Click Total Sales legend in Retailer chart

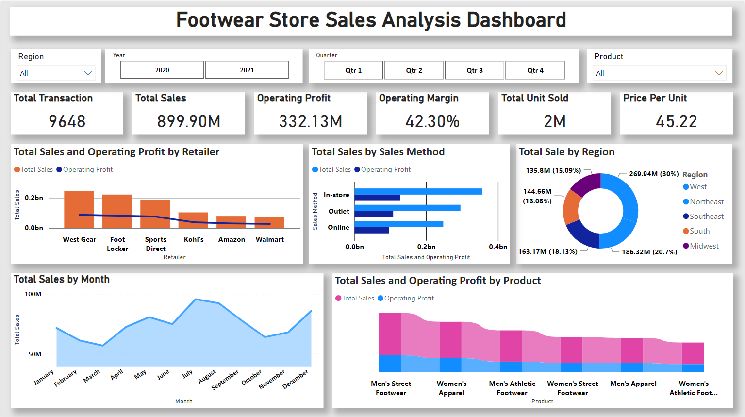click(33, 169)
